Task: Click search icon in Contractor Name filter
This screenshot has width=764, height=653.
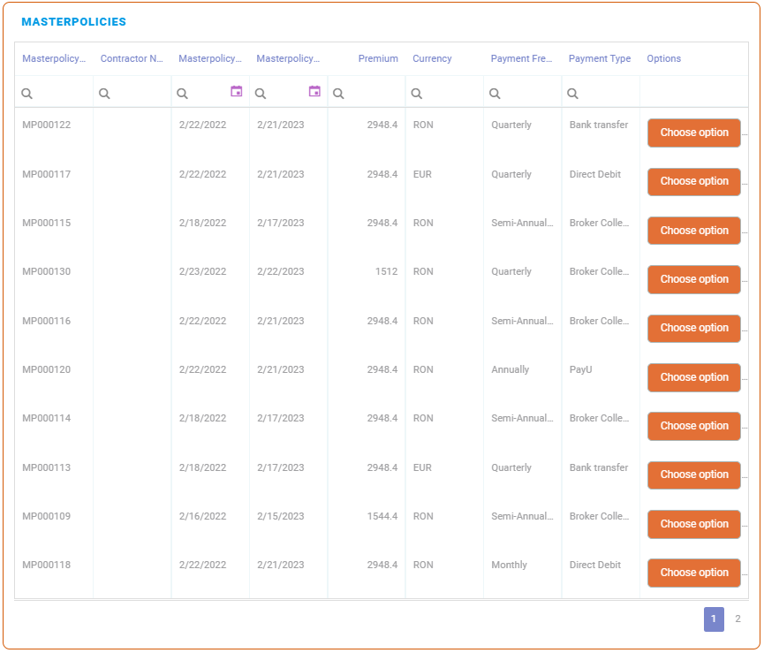Action: click(x=104, y=94)
